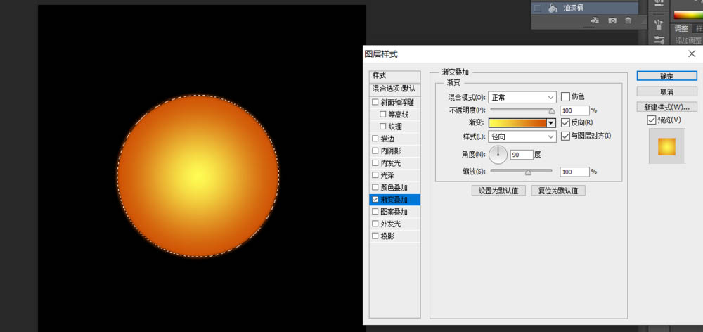Viewport: 703px width, 332px height.
Task: Enable the 图案叠加 effect checkbox
Action: point(375,211)
